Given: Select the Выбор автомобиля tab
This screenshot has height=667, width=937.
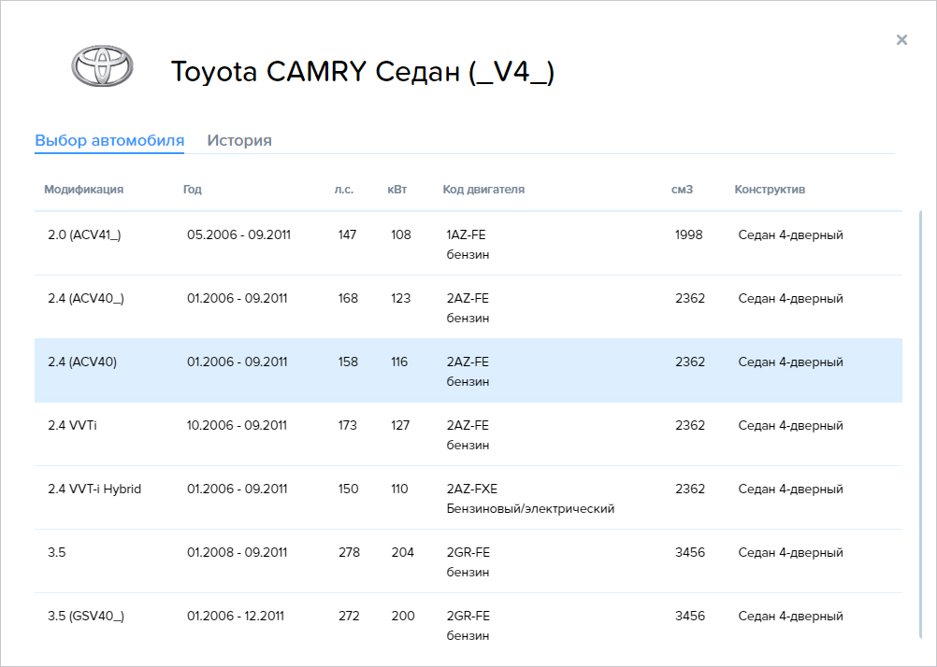Looking at the screenshot, I should click(x=109, y=140).
